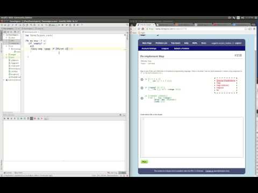
Task: Open Account Settings in sub-navigation
Action: 149,48
